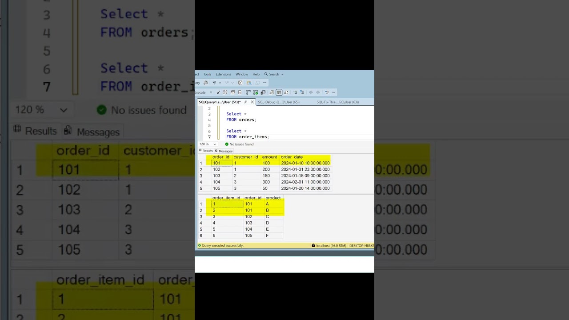
Task: Switch to the SQL-Fix-This query tab
Action: [x=338, y=102]
